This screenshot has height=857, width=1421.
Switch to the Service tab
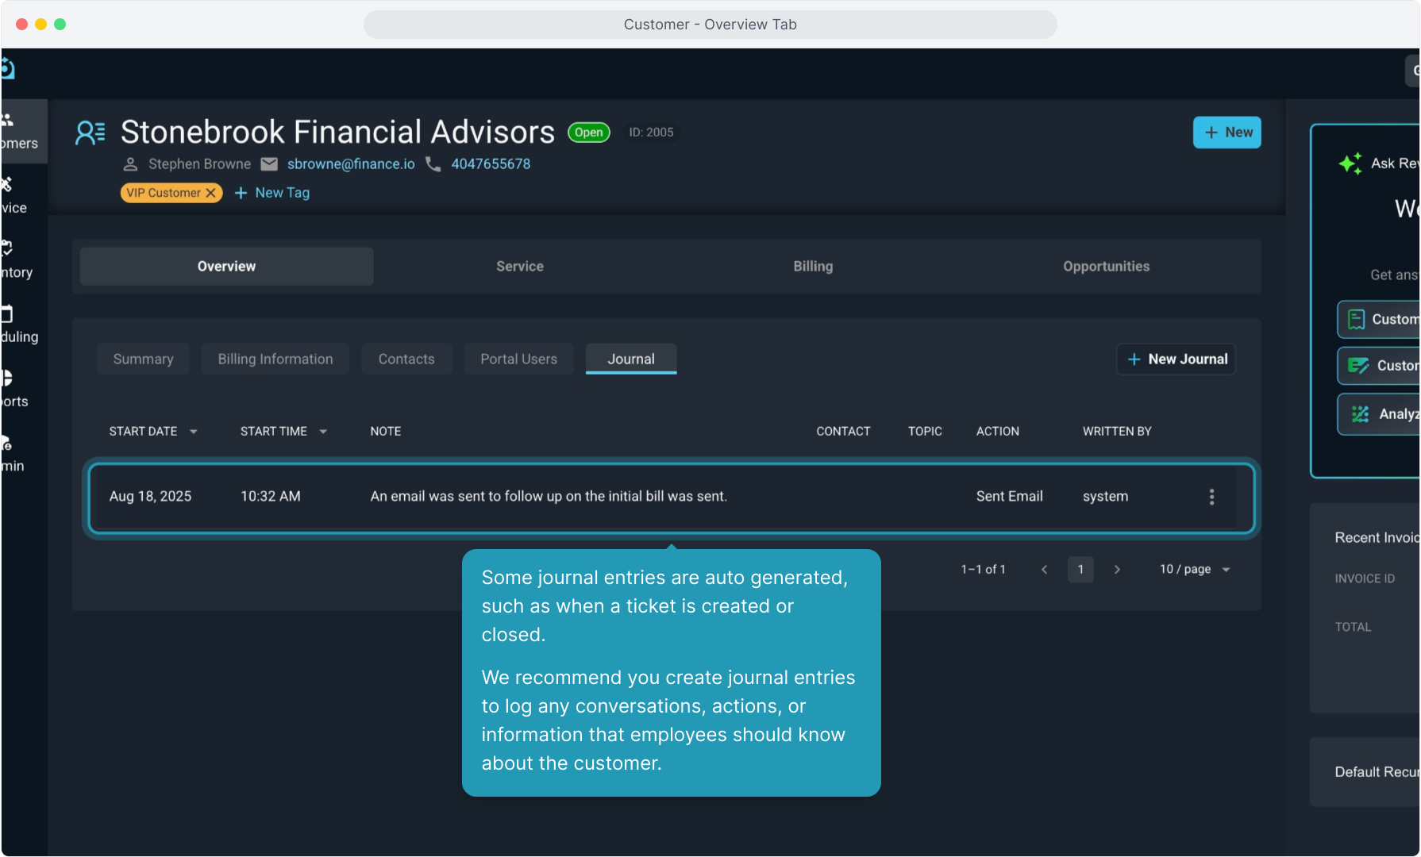point(520,267)
